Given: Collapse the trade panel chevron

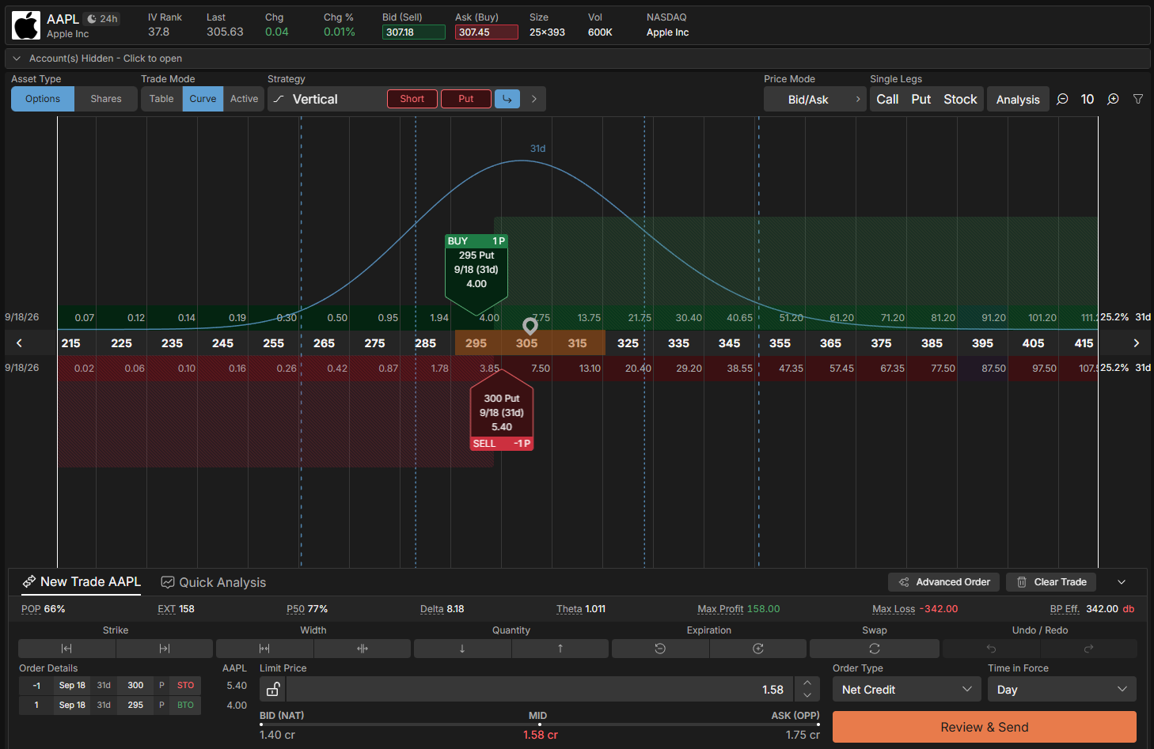Looking at the screenshot, I should pyautogui.click(x=1122, y=582).
